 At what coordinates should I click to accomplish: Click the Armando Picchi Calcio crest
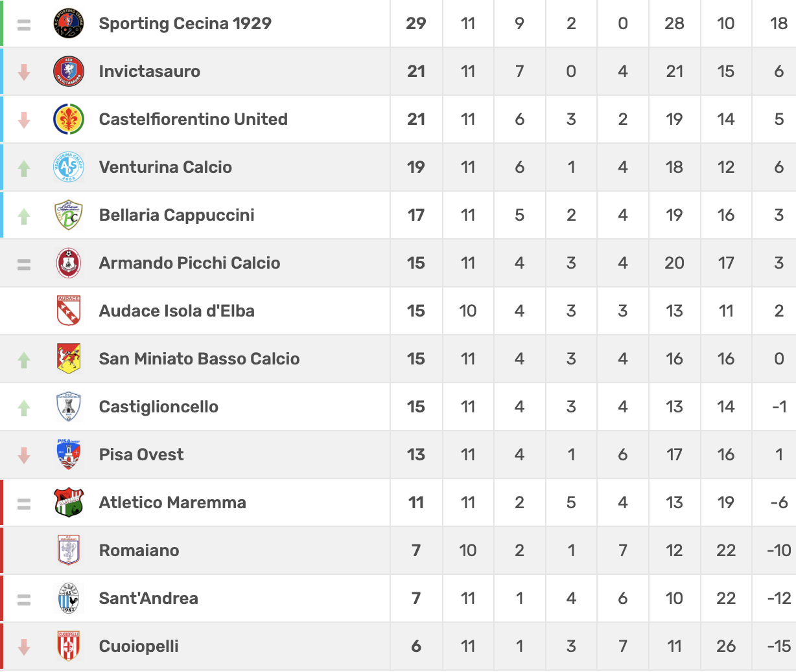tap(69, 263)
